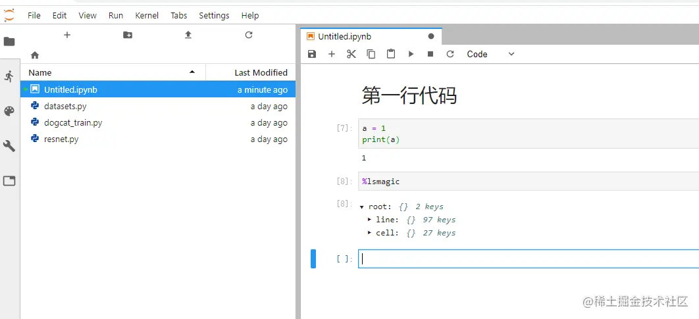Paste cell from clipboard
The height and width of the screenshot is (319, 699).
tap(391, 54)
